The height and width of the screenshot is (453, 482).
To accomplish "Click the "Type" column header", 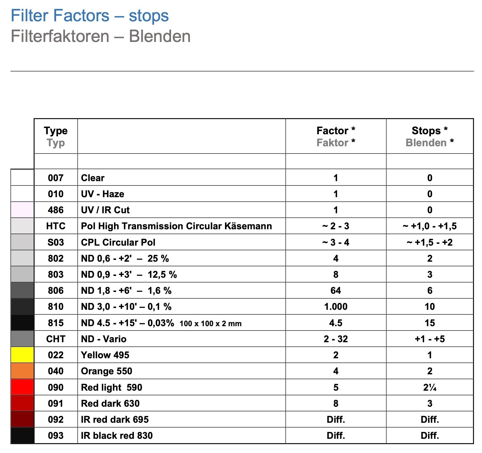I will click(56, 131).
